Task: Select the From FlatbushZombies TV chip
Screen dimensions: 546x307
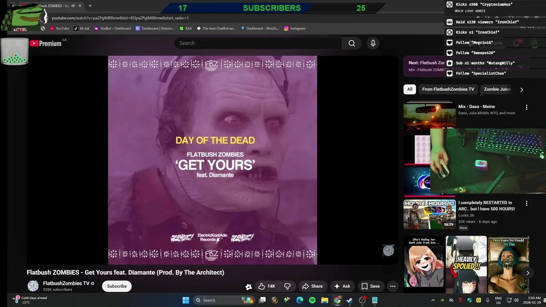Action: 448,89
